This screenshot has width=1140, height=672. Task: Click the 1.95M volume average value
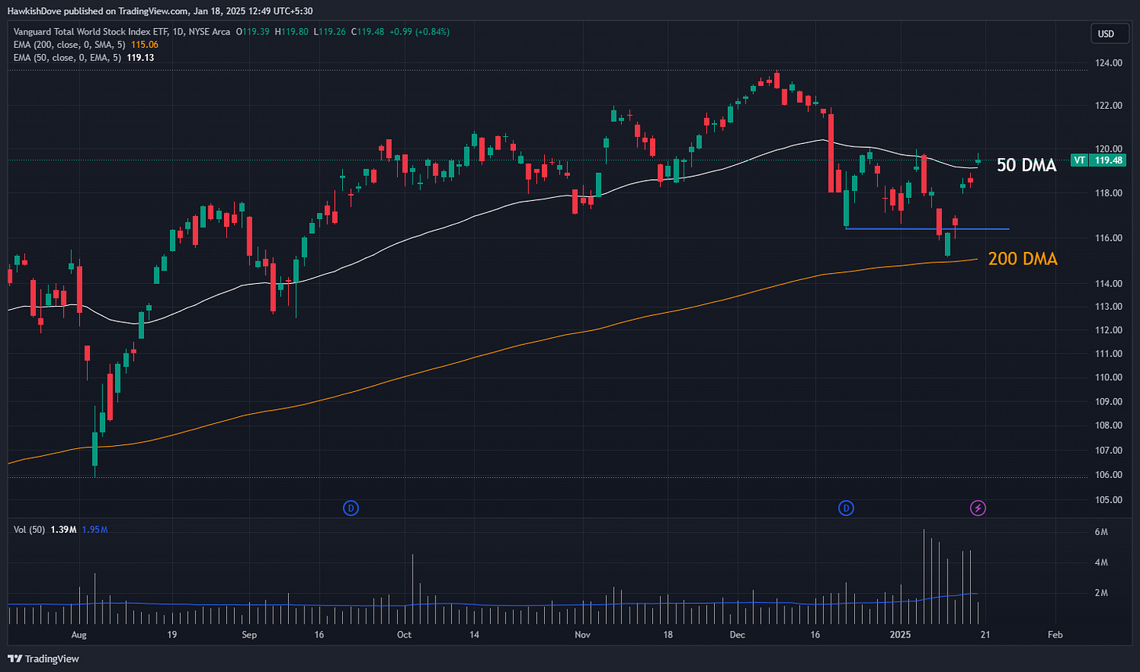pos(94,530)
